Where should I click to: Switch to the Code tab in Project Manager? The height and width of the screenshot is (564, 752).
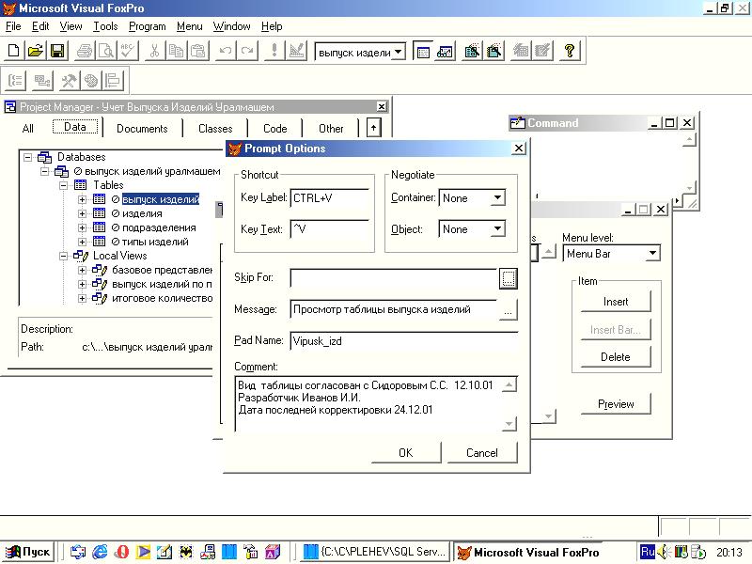(274, 129)
